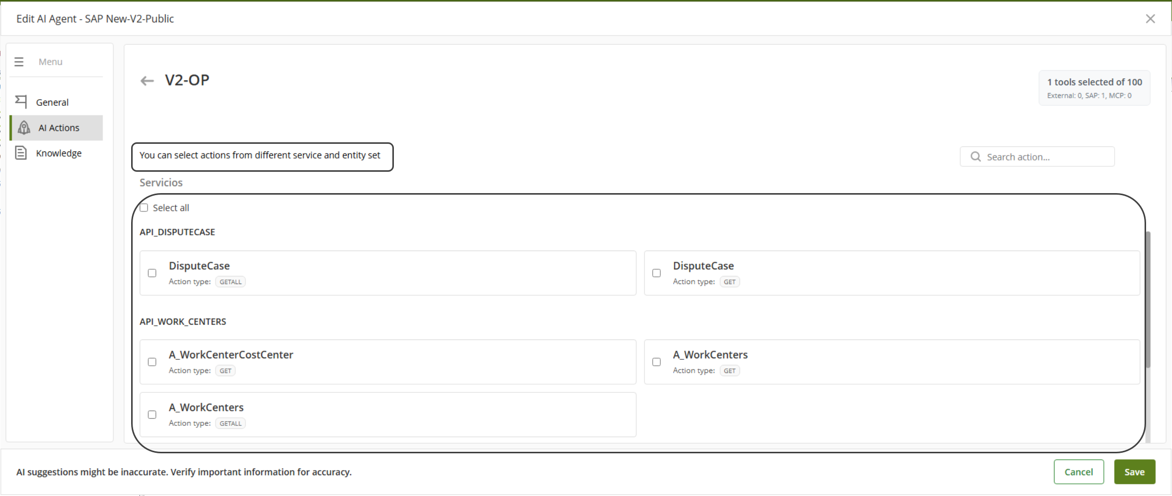Check the DisputeCase GETALL action

coord(152,273)
